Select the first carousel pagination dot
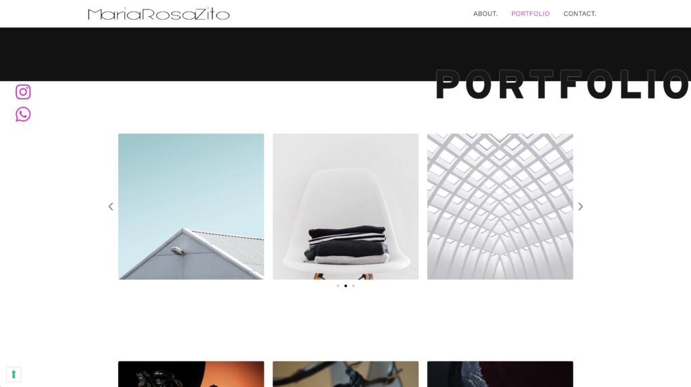The image size is (691, 387). point(338,286)
